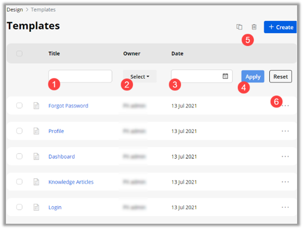The height and width of the screenshot is (229, 303).
Task: Open the Owner Select dropdown
Action: pyautogui.click(x=140, y=76)
